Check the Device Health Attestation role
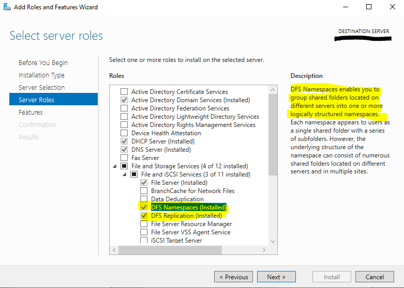404x288 pixels. [x=124, y=133]
